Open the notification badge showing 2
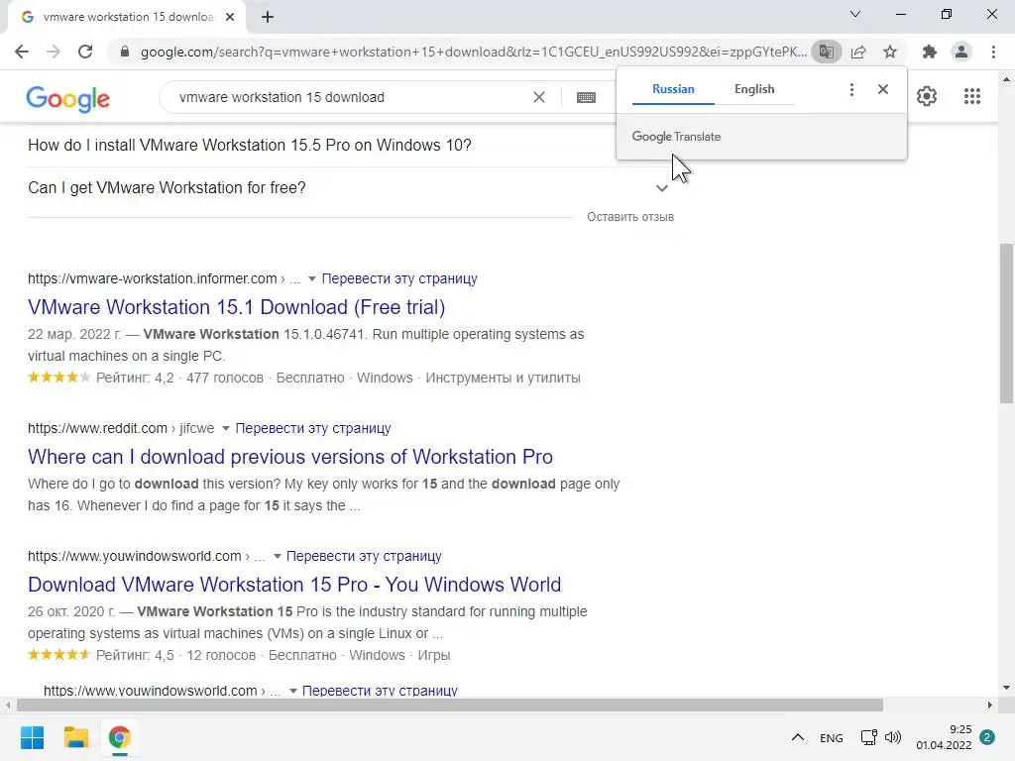 click(987, 737)
